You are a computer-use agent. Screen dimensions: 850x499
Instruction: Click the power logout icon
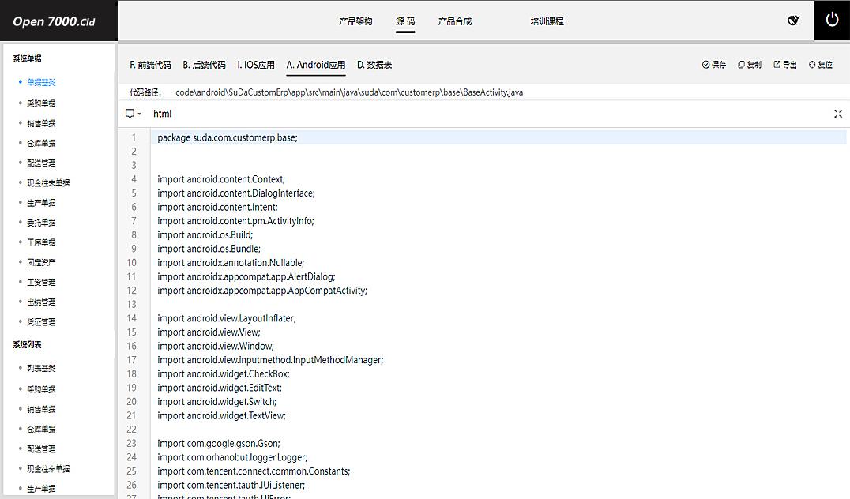(832, 20)
